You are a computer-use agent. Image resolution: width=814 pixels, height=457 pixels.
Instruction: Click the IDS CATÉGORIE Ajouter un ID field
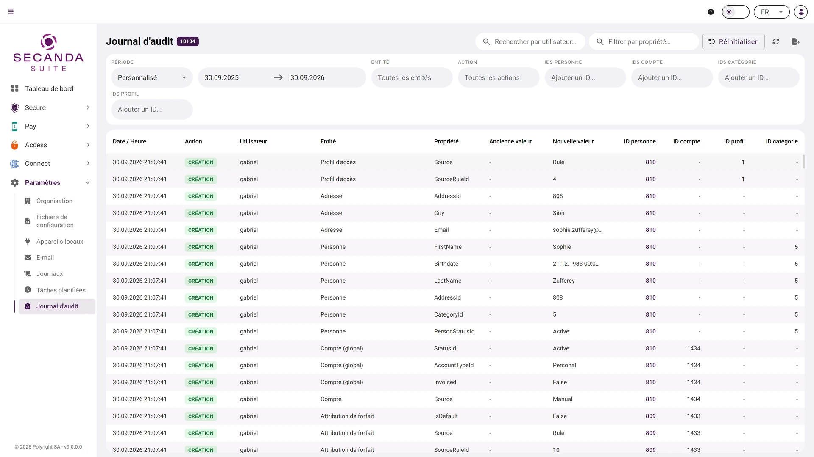click(x=759, y=77)
